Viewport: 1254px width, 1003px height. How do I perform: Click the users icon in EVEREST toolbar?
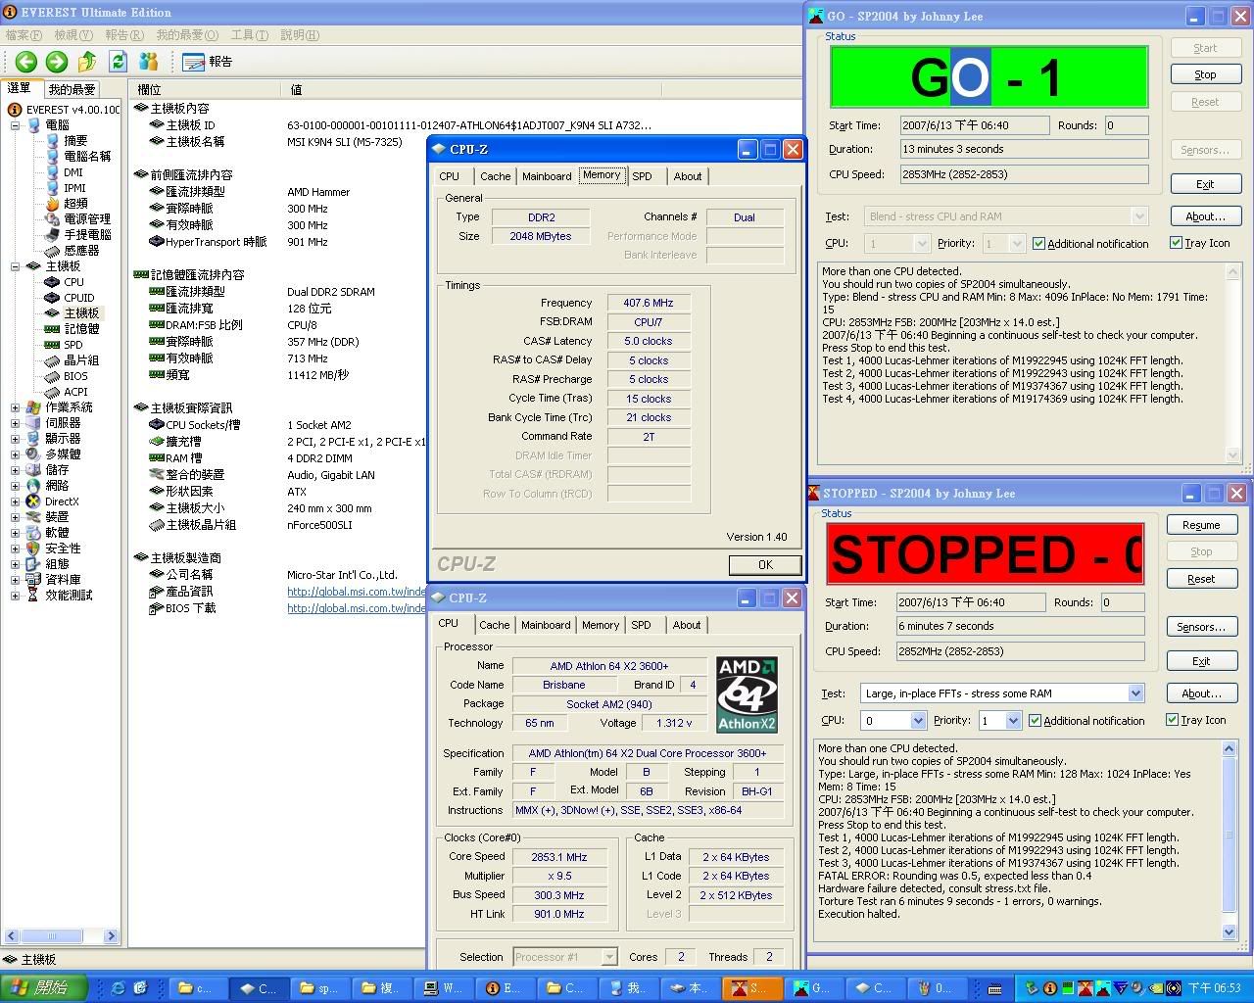click(149, 62)
